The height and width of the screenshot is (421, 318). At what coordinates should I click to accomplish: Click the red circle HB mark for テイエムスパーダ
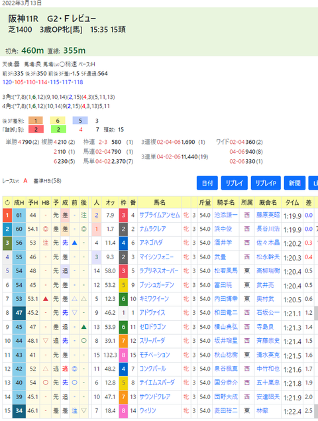[46, 383]
